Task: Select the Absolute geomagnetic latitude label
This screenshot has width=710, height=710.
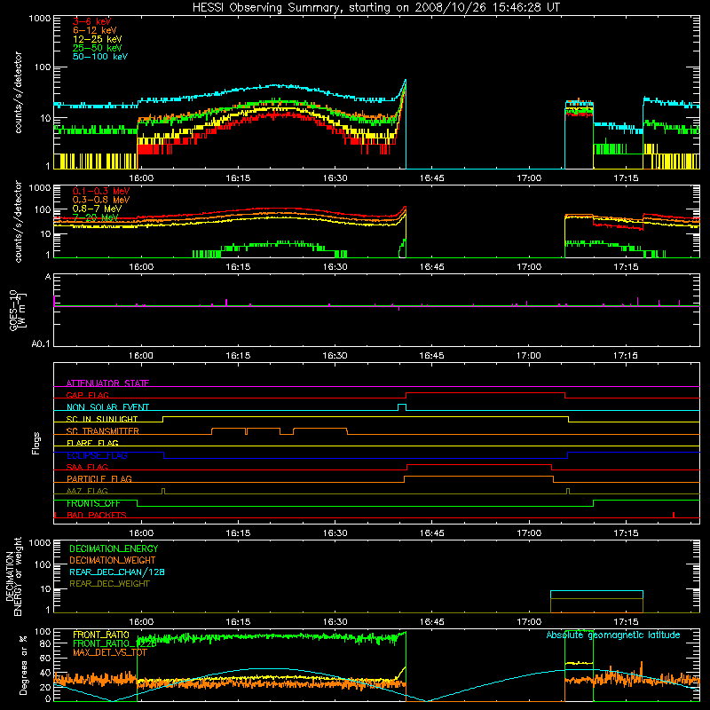Action: 613,635
